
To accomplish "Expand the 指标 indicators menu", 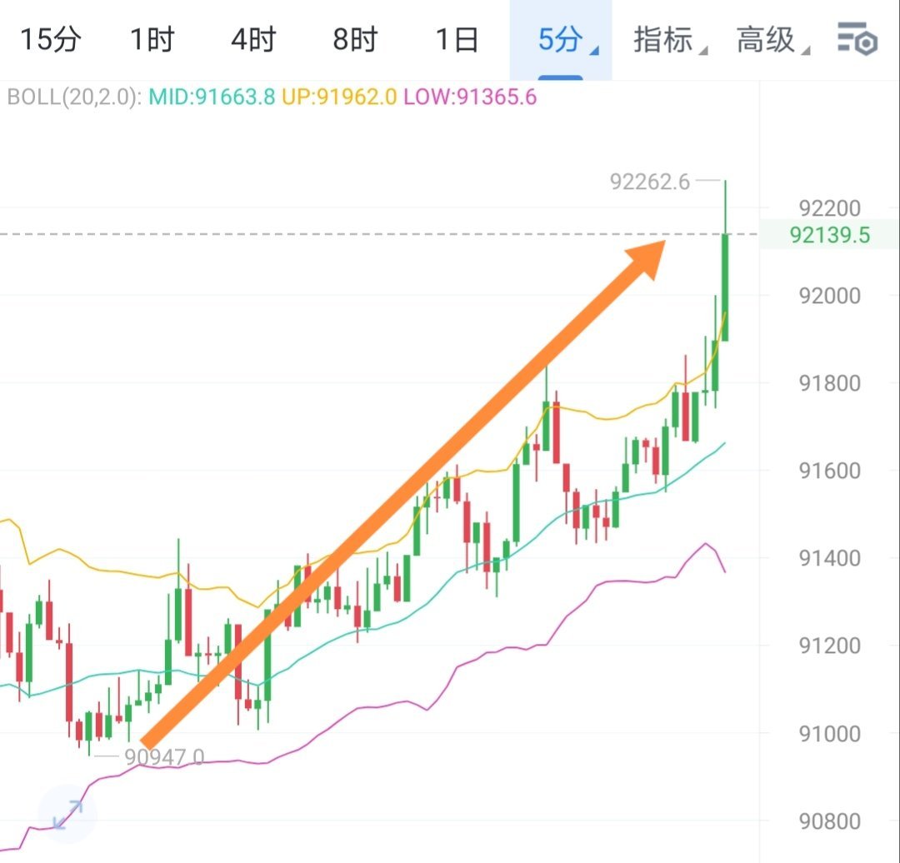I will (x=669, y=40).
